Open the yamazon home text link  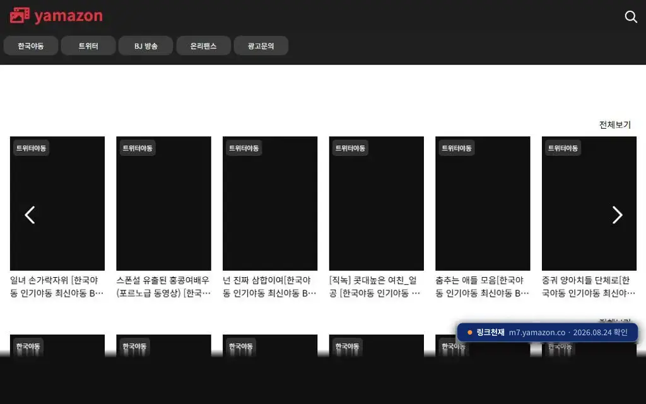point(68,16)
